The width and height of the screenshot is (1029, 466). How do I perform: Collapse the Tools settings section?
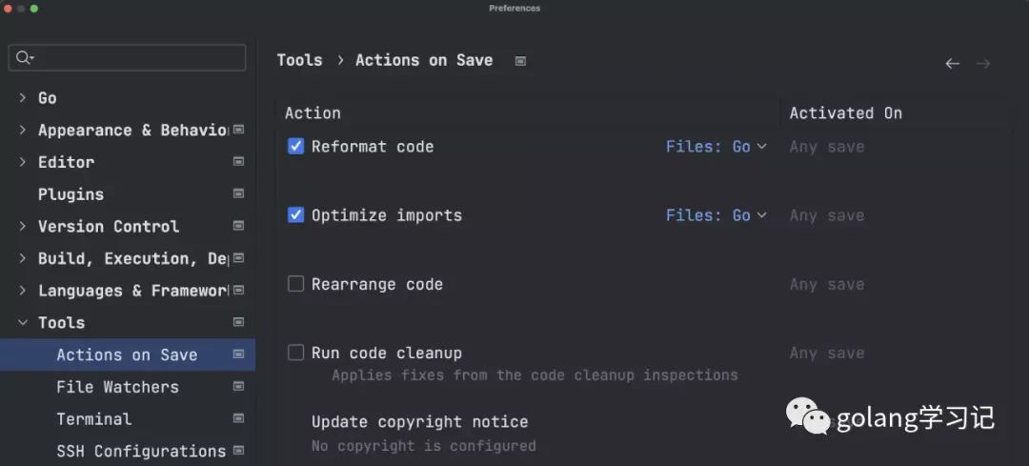[x=23, y=322]
